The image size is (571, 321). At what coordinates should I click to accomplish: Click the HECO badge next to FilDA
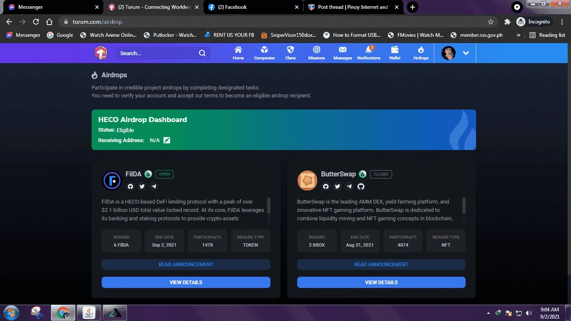pyautogui.click(x=148, y=174)
